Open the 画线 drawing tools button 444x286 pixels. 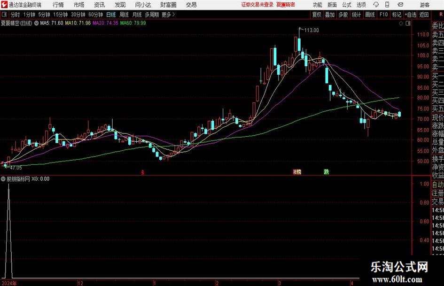coord(370,15)
